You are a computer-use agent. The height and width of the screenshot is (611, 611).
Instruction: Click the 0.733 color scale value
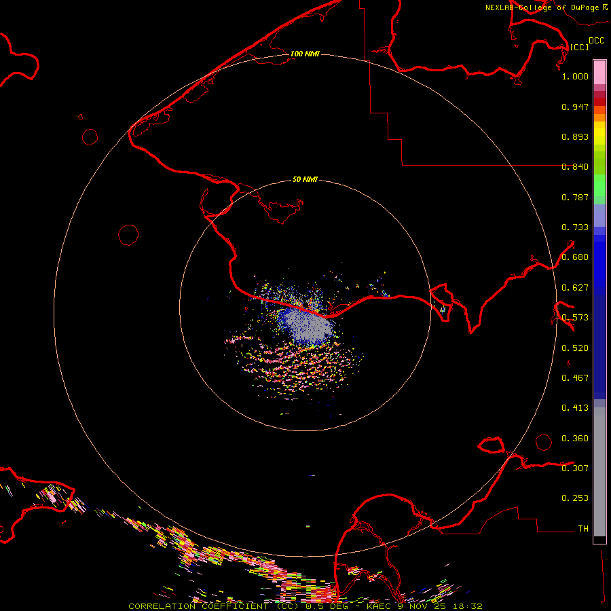pos(575,227)
